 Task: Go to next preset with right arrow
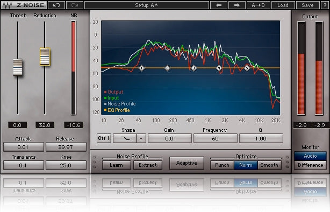point(237,5)
